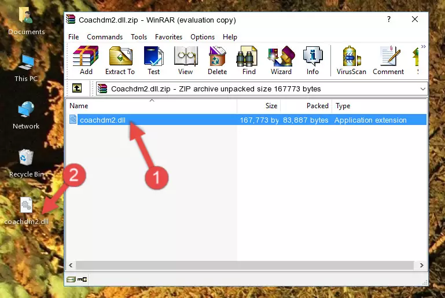Start the VirusScan tool

[x=351, y=60]
